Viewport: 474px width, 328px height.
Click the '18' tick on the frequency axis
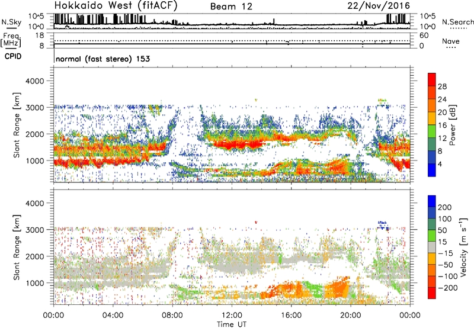[x=40, y=36]
